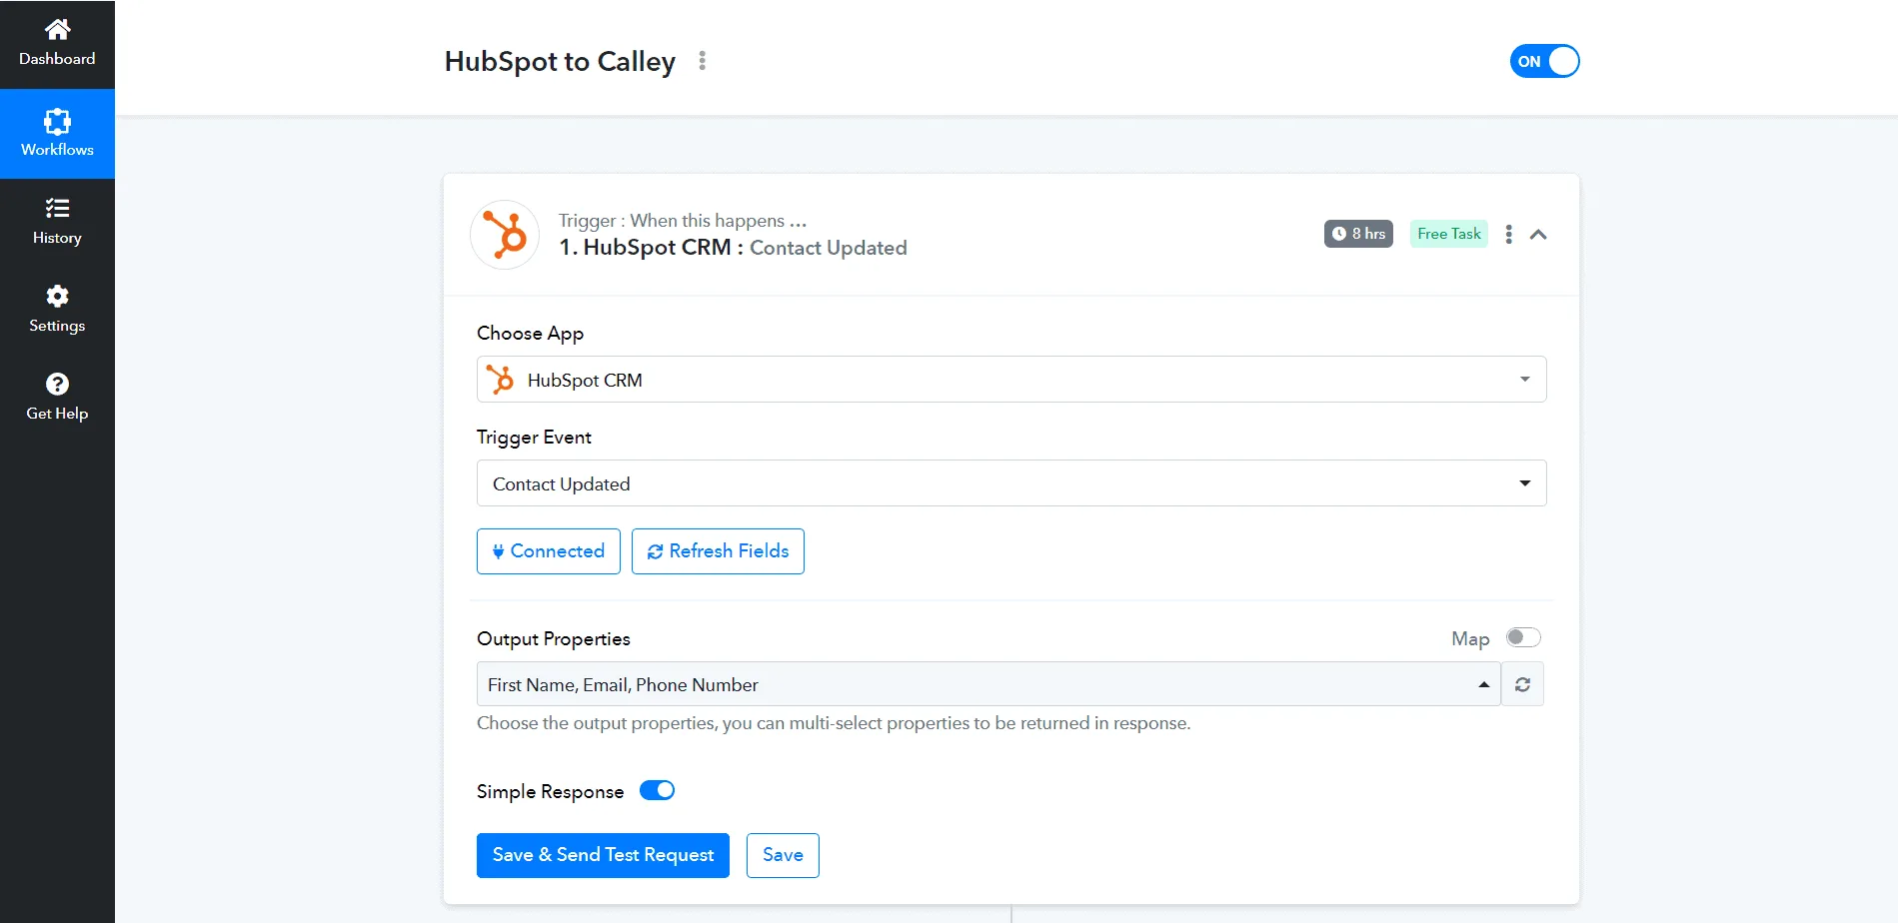Click the Refresh Fields button
1898x923 pixels.
718,551
